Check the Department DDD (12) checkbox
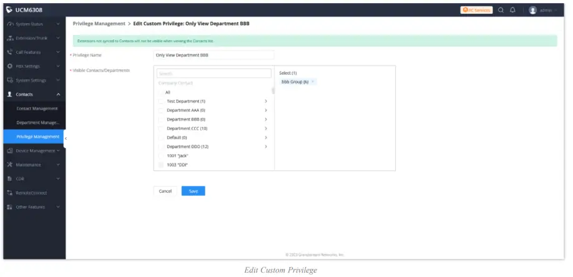Screen dimensions: 573x277 (x=161, y=147)
